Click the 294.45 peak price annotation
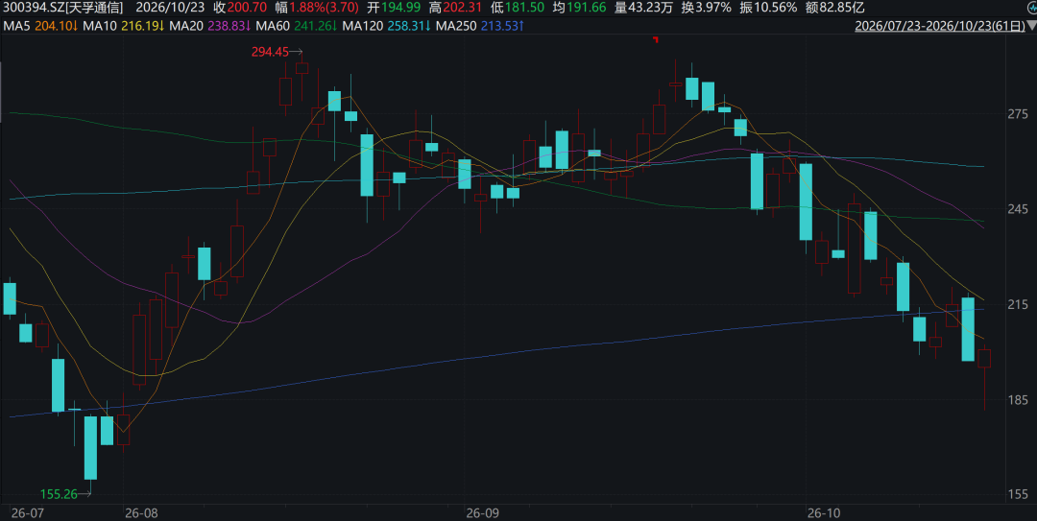This screenshot has height=521, width=1037. coord(271,52)
